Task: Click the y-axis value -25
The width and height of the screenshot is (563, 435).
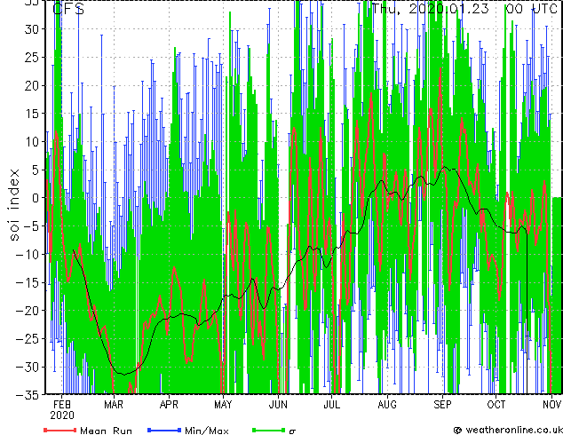Action: (28, 339)
